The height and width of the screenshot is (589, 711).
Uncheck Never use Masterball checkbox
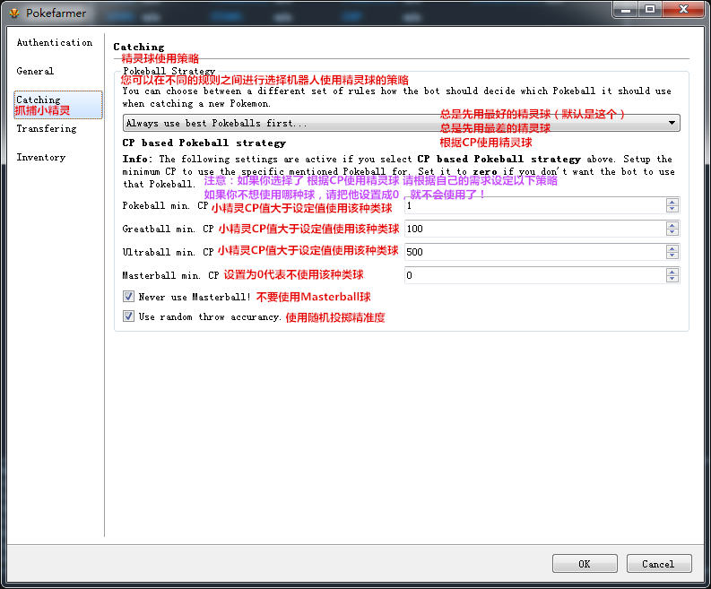pyautogui.click(x=129, y=297)
